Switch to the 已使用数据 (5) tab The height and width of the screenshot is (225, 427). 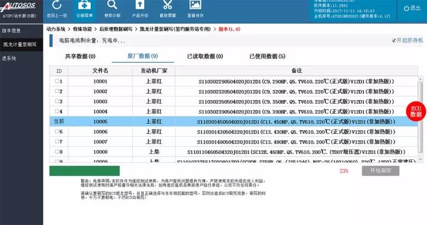[x=267, y=56]
